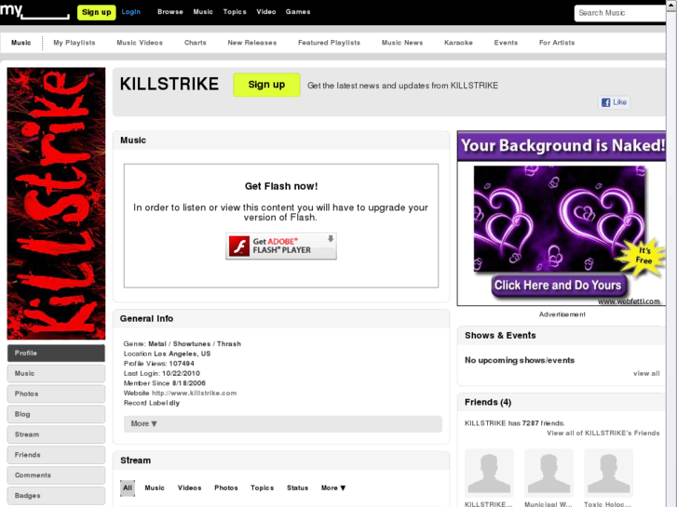Screen dimensions: 677x507
Task: Select Blog in left sidebar
Action: (x=56, y=414)
